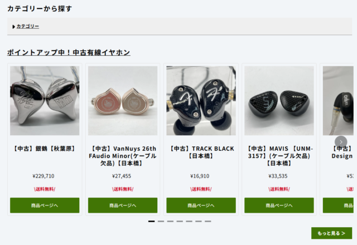
Task: Select the MAVIS UNM-3157 earphone image
Action: (x=279, y=101)
